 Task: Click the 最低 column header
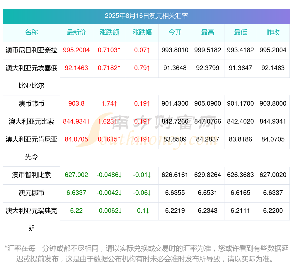click(x=241, y=32)
